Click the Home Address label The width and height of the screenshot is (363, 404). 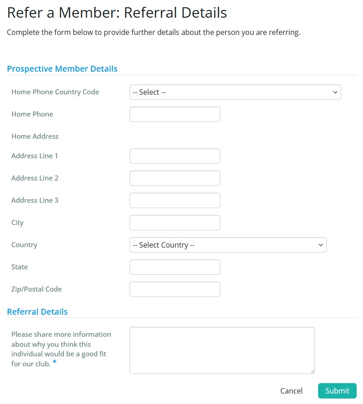point(35,136)
